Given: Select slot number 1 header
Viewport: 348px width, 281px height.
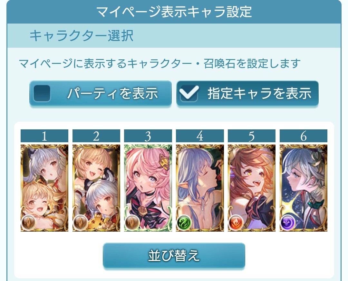Looking at the screenshot, I should (44, 136).
